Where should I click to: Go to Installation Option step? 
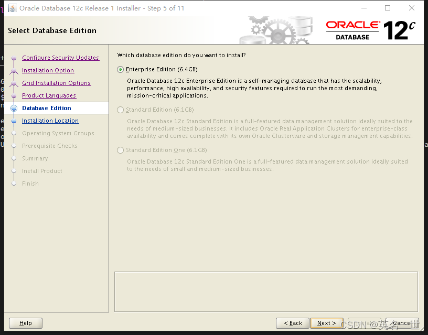[48, 70]
